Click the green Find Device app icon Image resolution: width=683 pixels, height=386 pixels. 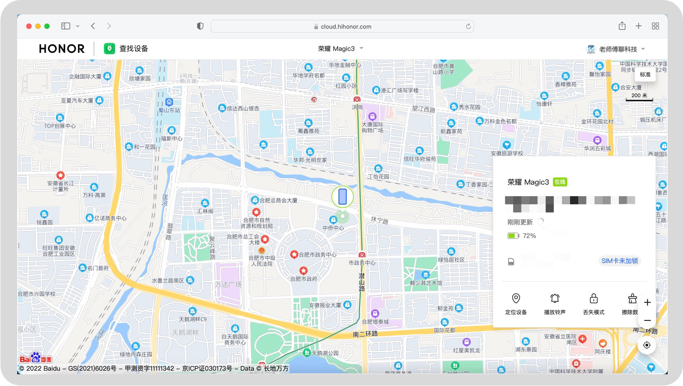109,48
